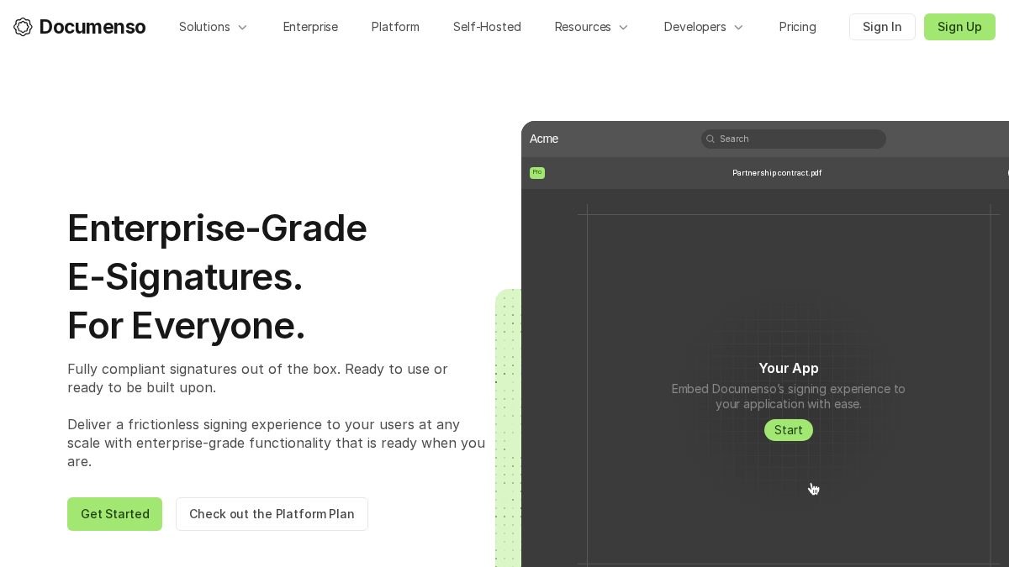Click the Developers chevron arrow
The width and height of the screenshot is (1009, 567).
click(x=738, y=27)
